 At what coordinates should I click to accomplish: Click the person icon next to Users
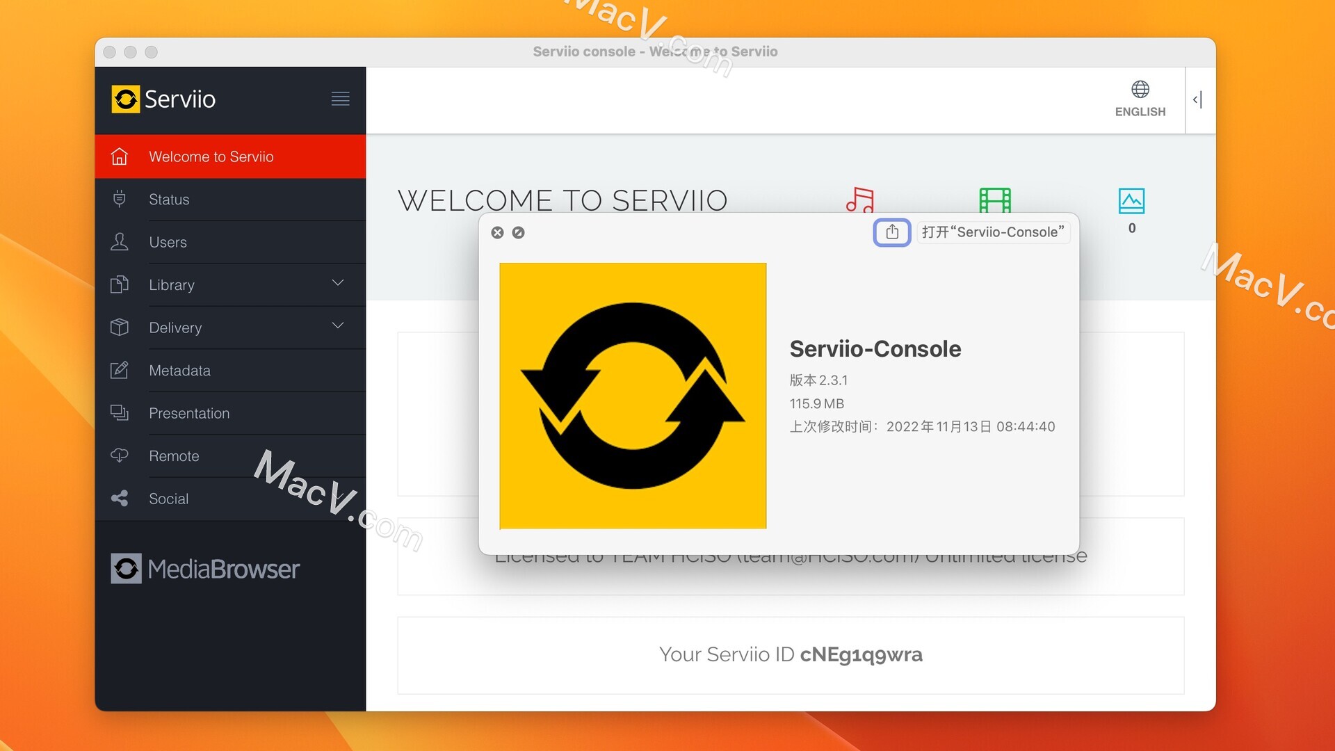[x=120, y=242]
